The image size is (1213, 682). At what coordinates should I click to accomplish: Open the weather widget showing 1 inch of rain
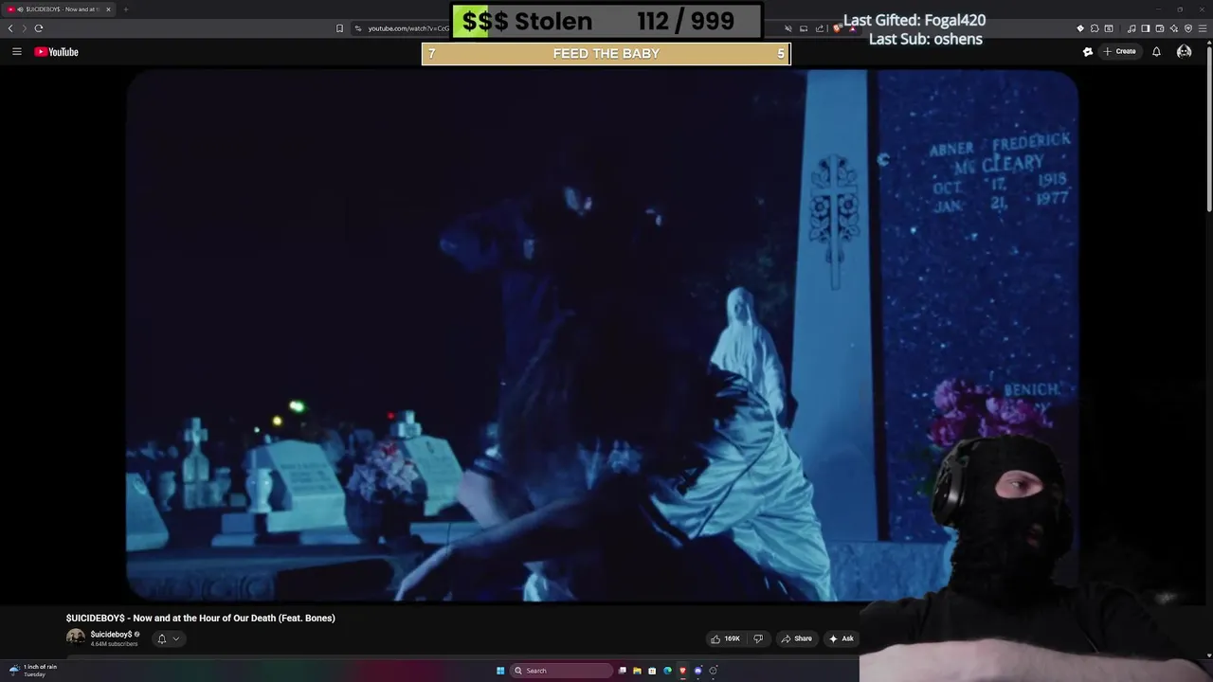(x=33, y=671)
